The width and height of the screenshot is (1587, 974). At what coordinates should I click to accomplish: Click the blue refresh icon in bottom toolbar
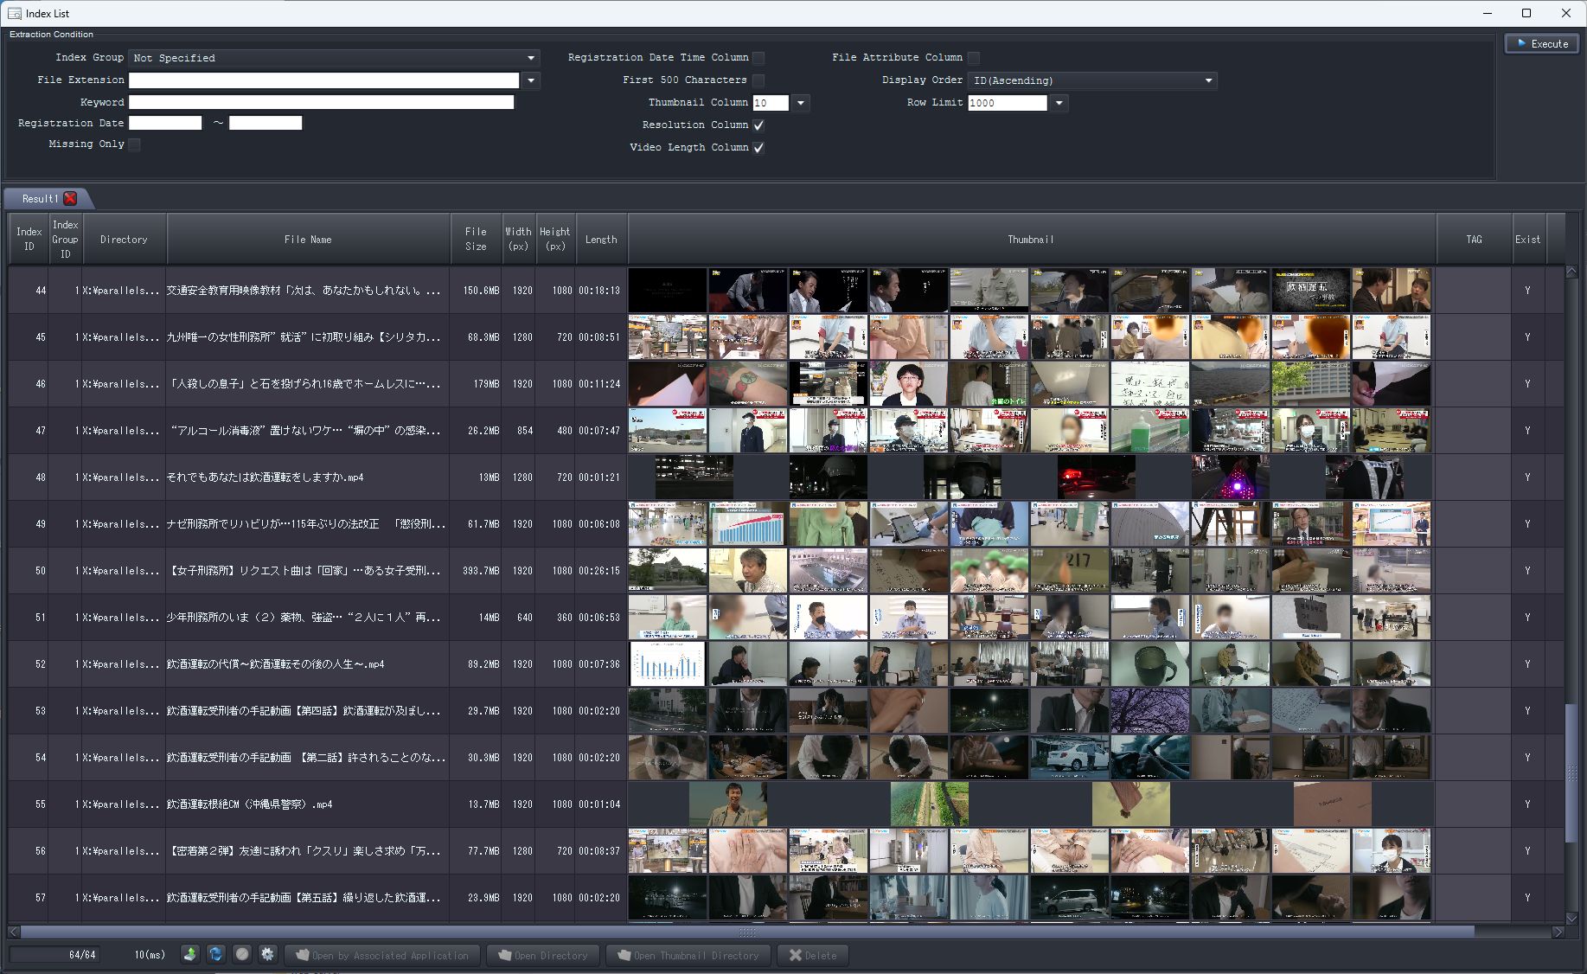216,954
